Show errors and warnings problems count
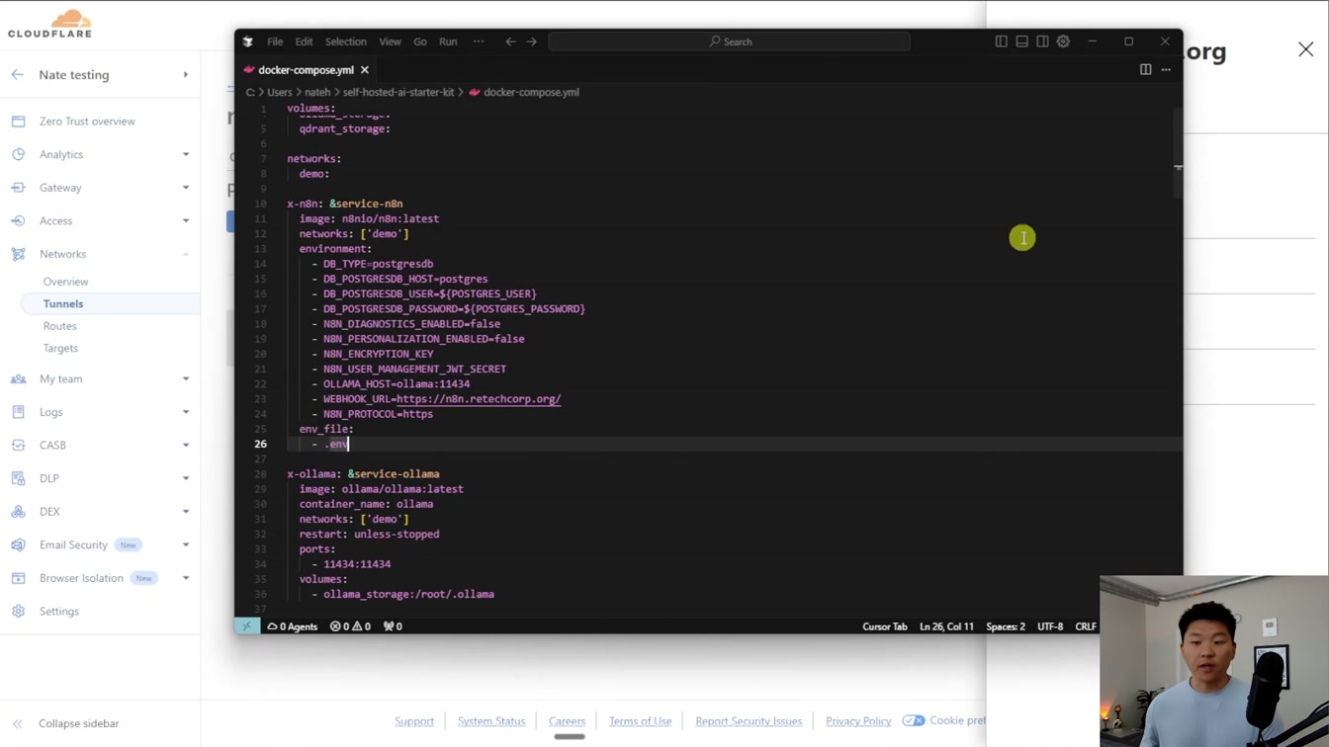The width and height of the screenshot is (1329, 747). pyautogui.click(x=350, y=626)
